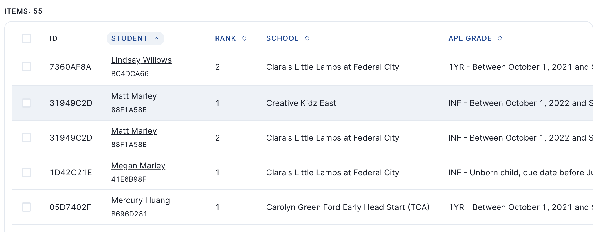Sort by APL Grade header label

(470, 38)
